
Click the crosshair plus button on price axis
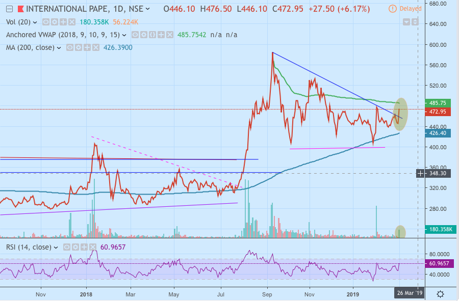420,174
